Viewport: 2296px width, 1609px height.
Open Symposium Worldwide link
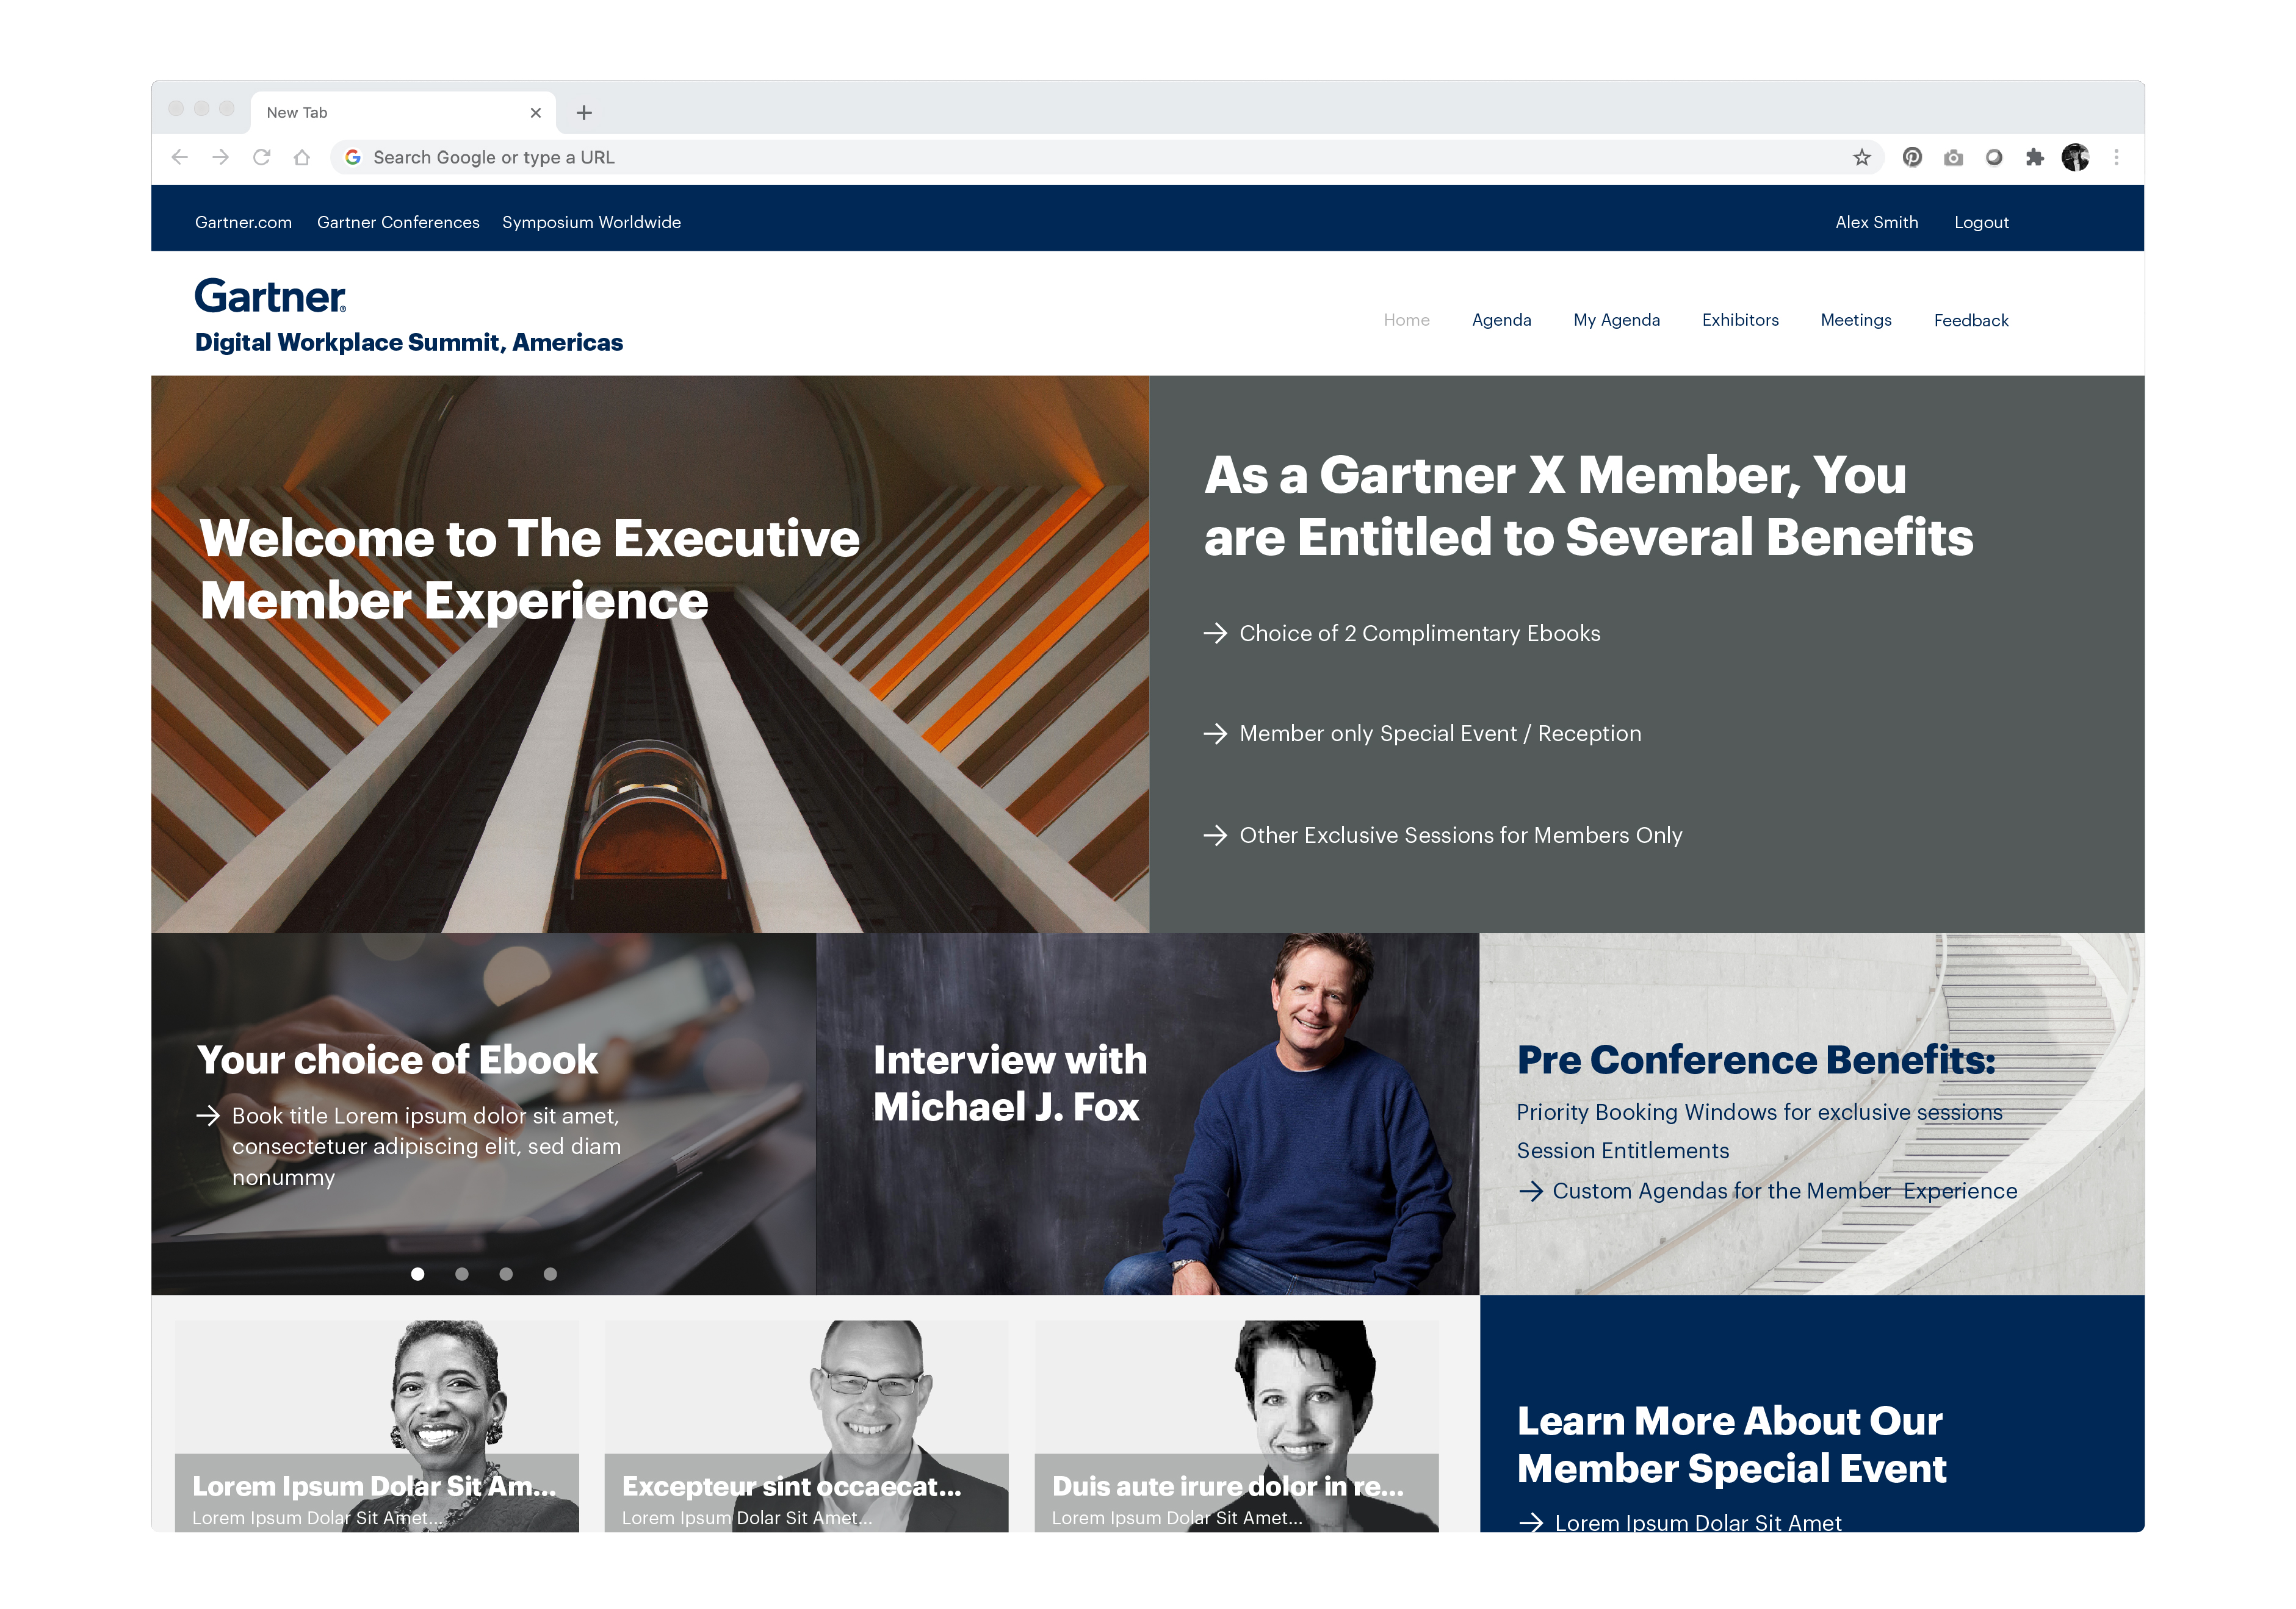tap(591, 222)
